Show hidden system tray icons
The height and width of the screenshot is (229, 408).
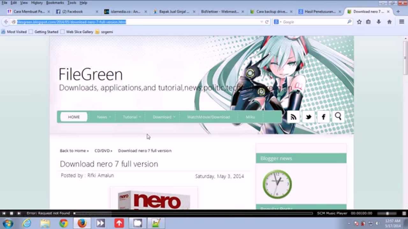[349, 224]
